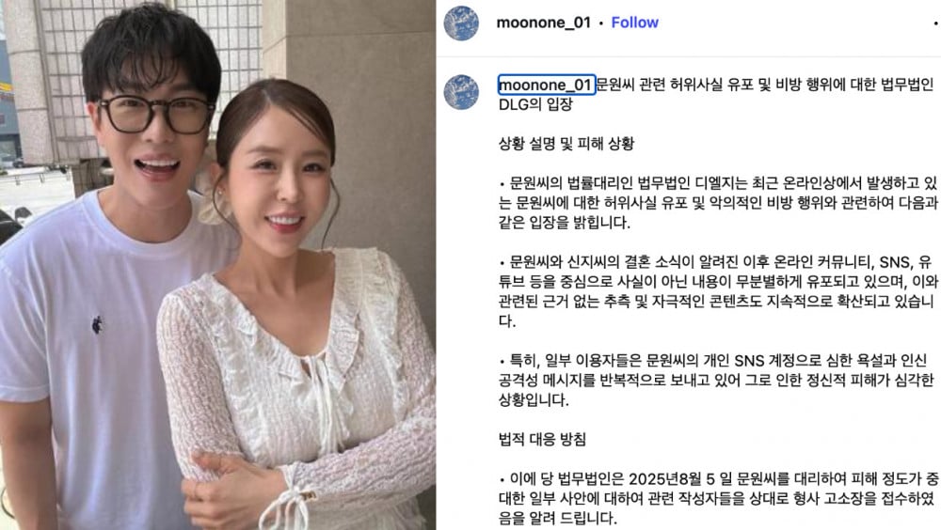Click the paragraph starting '문원씨와 신지씨의 결혼'
The image size is (941, 530).
coord(718,290)
